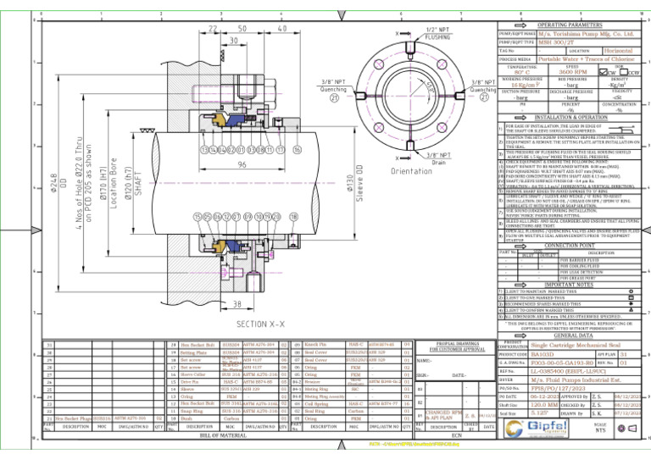Click 'PROPOSAL DRAWINGS FOR CUSTOMER APPROVAL' heading

pyautogui.click(x=458, y=346)
